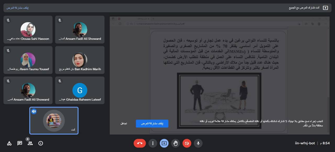Click the raise hand icon

[x=175, y=143]
